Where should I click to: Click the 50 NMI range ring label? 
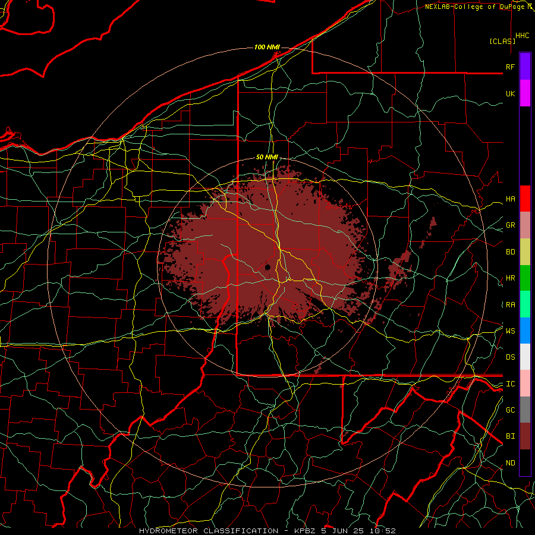tap(267, 157)
